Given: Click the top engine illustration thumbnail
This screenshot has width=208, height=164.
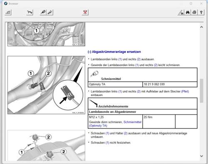Looking at the screenshot, I should click(46, 34).
